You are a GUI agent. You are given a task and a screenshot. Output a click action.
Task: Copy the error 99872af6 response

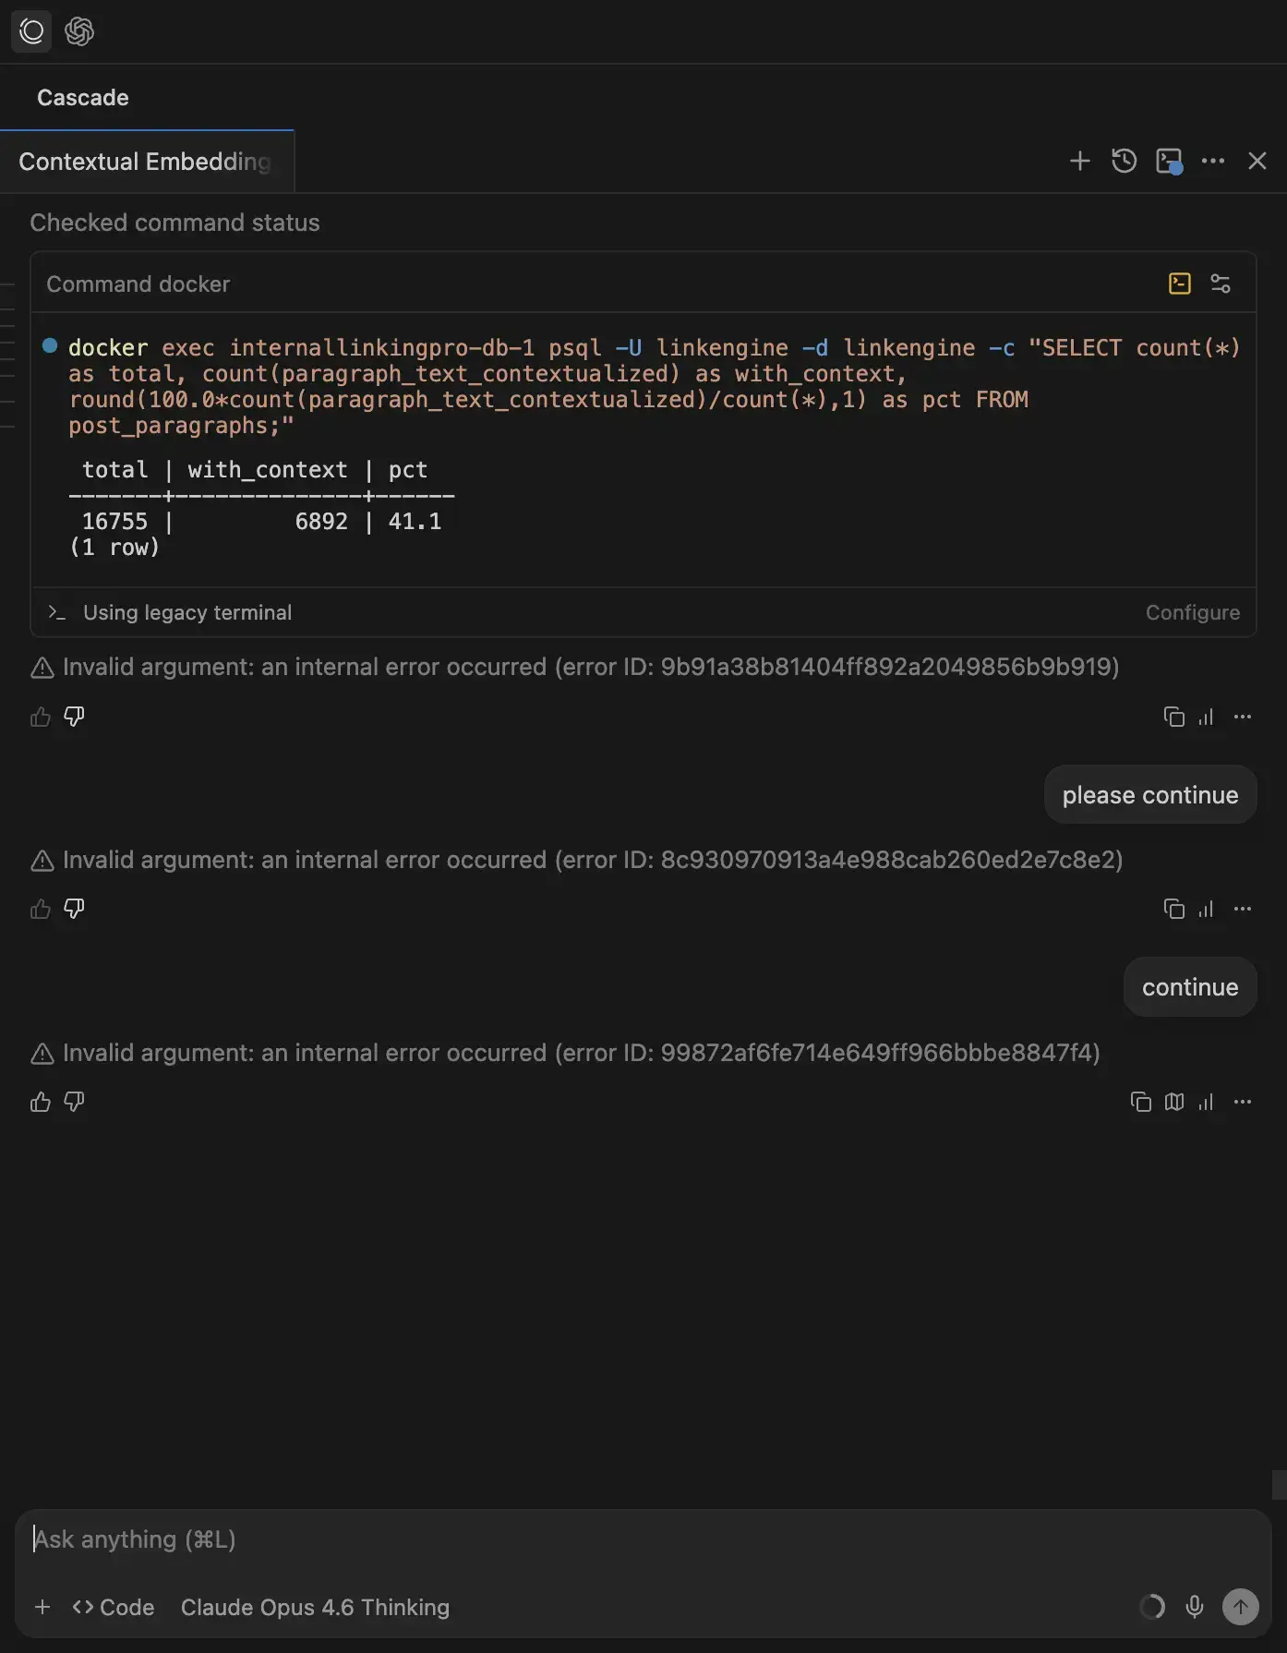tap(1141, 1102)
